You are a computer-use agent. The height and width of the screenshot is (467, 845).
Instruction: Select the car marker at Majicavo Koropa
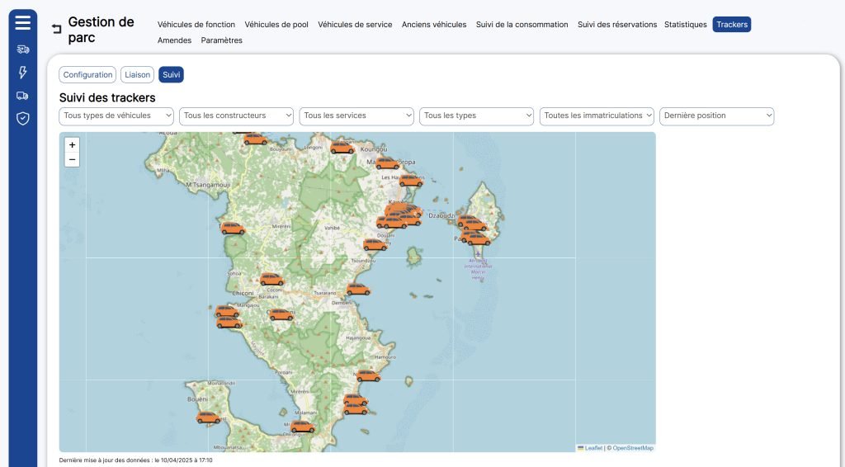click(388, 163)
